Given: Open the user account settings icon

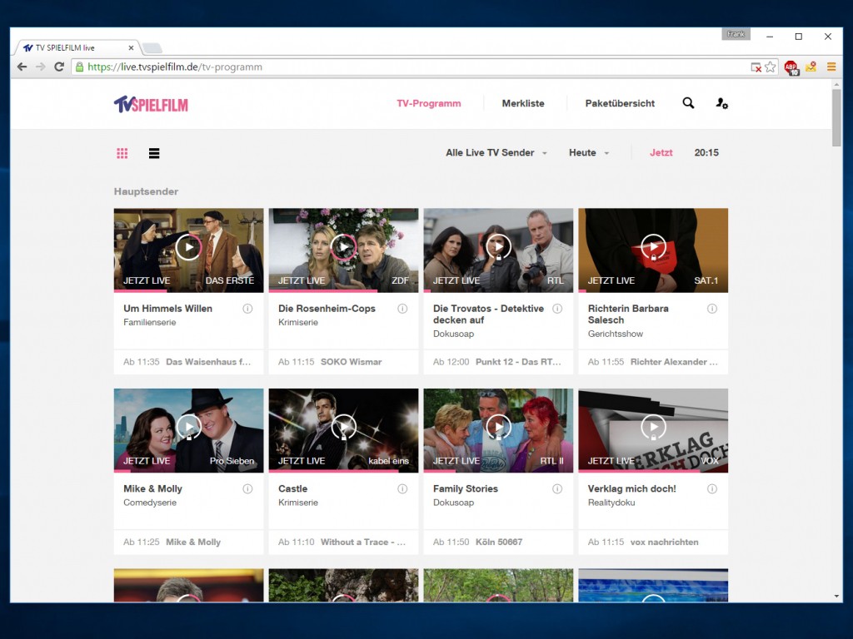Looking at the screenshot, I should pos(721,103).
